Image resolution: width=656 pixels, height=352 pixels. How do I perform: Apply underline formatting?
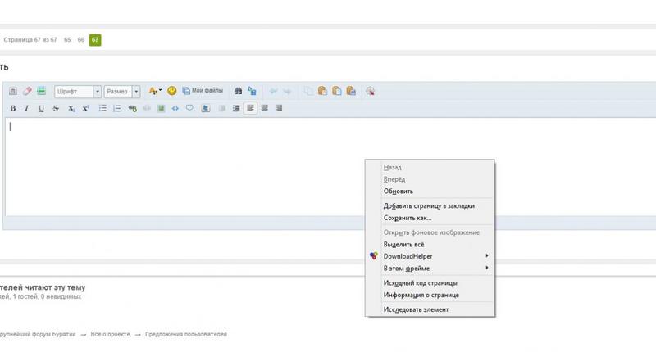(41, 108)
